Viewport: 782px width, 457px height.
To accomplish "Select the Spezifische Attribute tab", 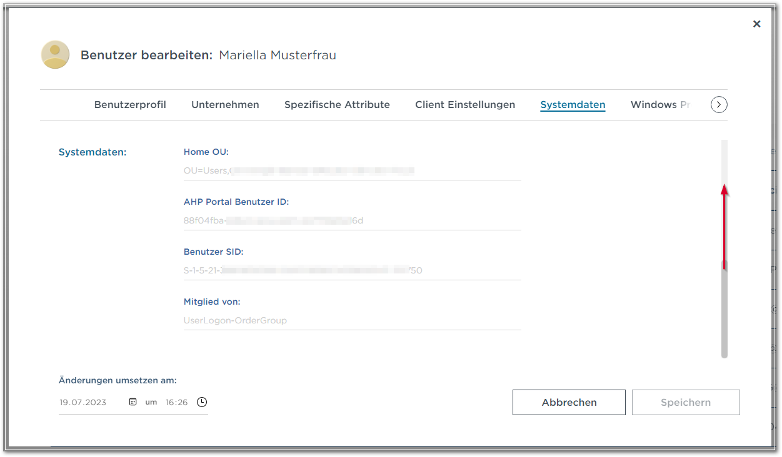I will click(x=337, y=105).
